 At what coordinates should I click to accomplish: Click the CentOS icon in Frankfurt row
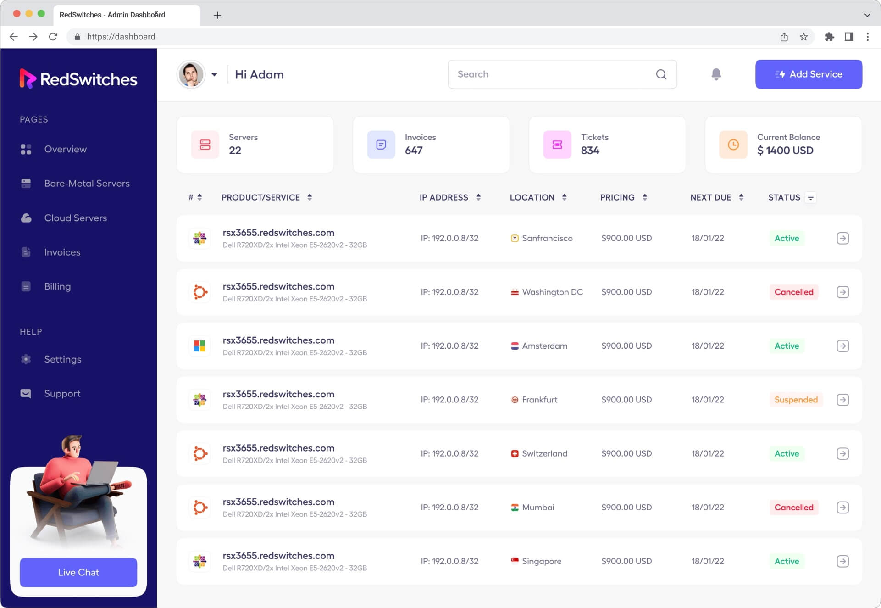[199, 400]
